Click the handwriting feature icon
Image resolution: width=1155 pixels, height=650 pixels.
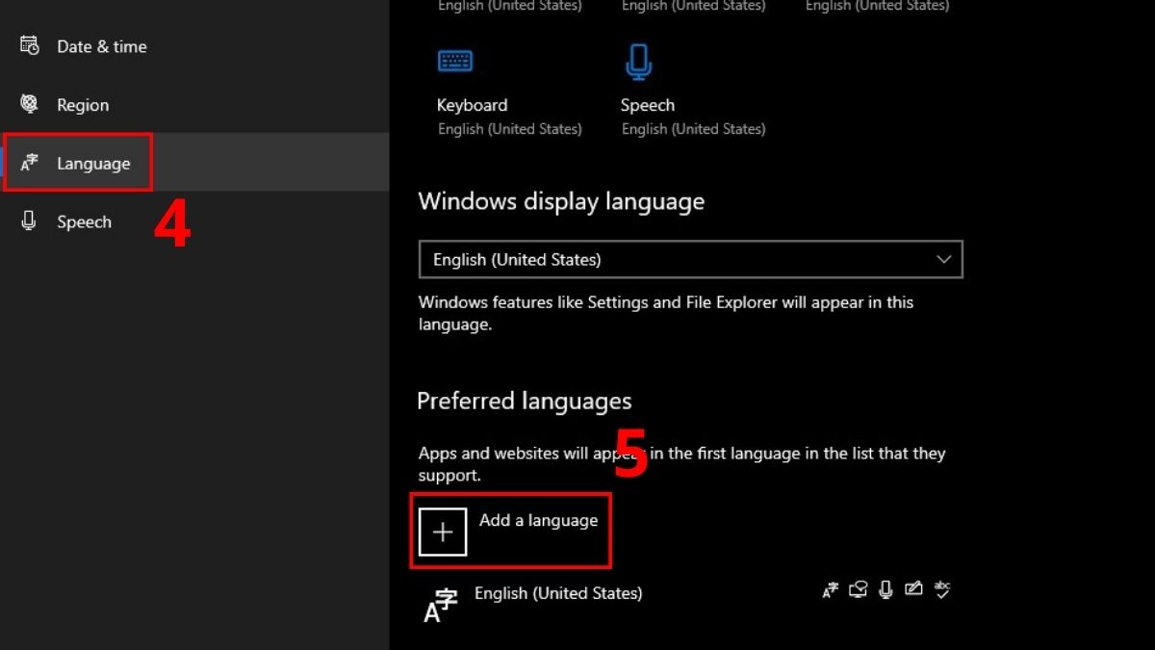click(913, 590)
